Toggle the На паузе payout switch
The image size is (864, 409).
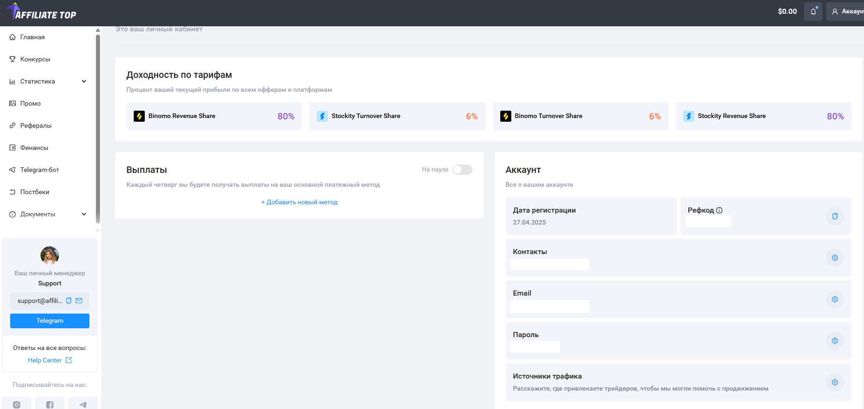[x=462, y=170]
